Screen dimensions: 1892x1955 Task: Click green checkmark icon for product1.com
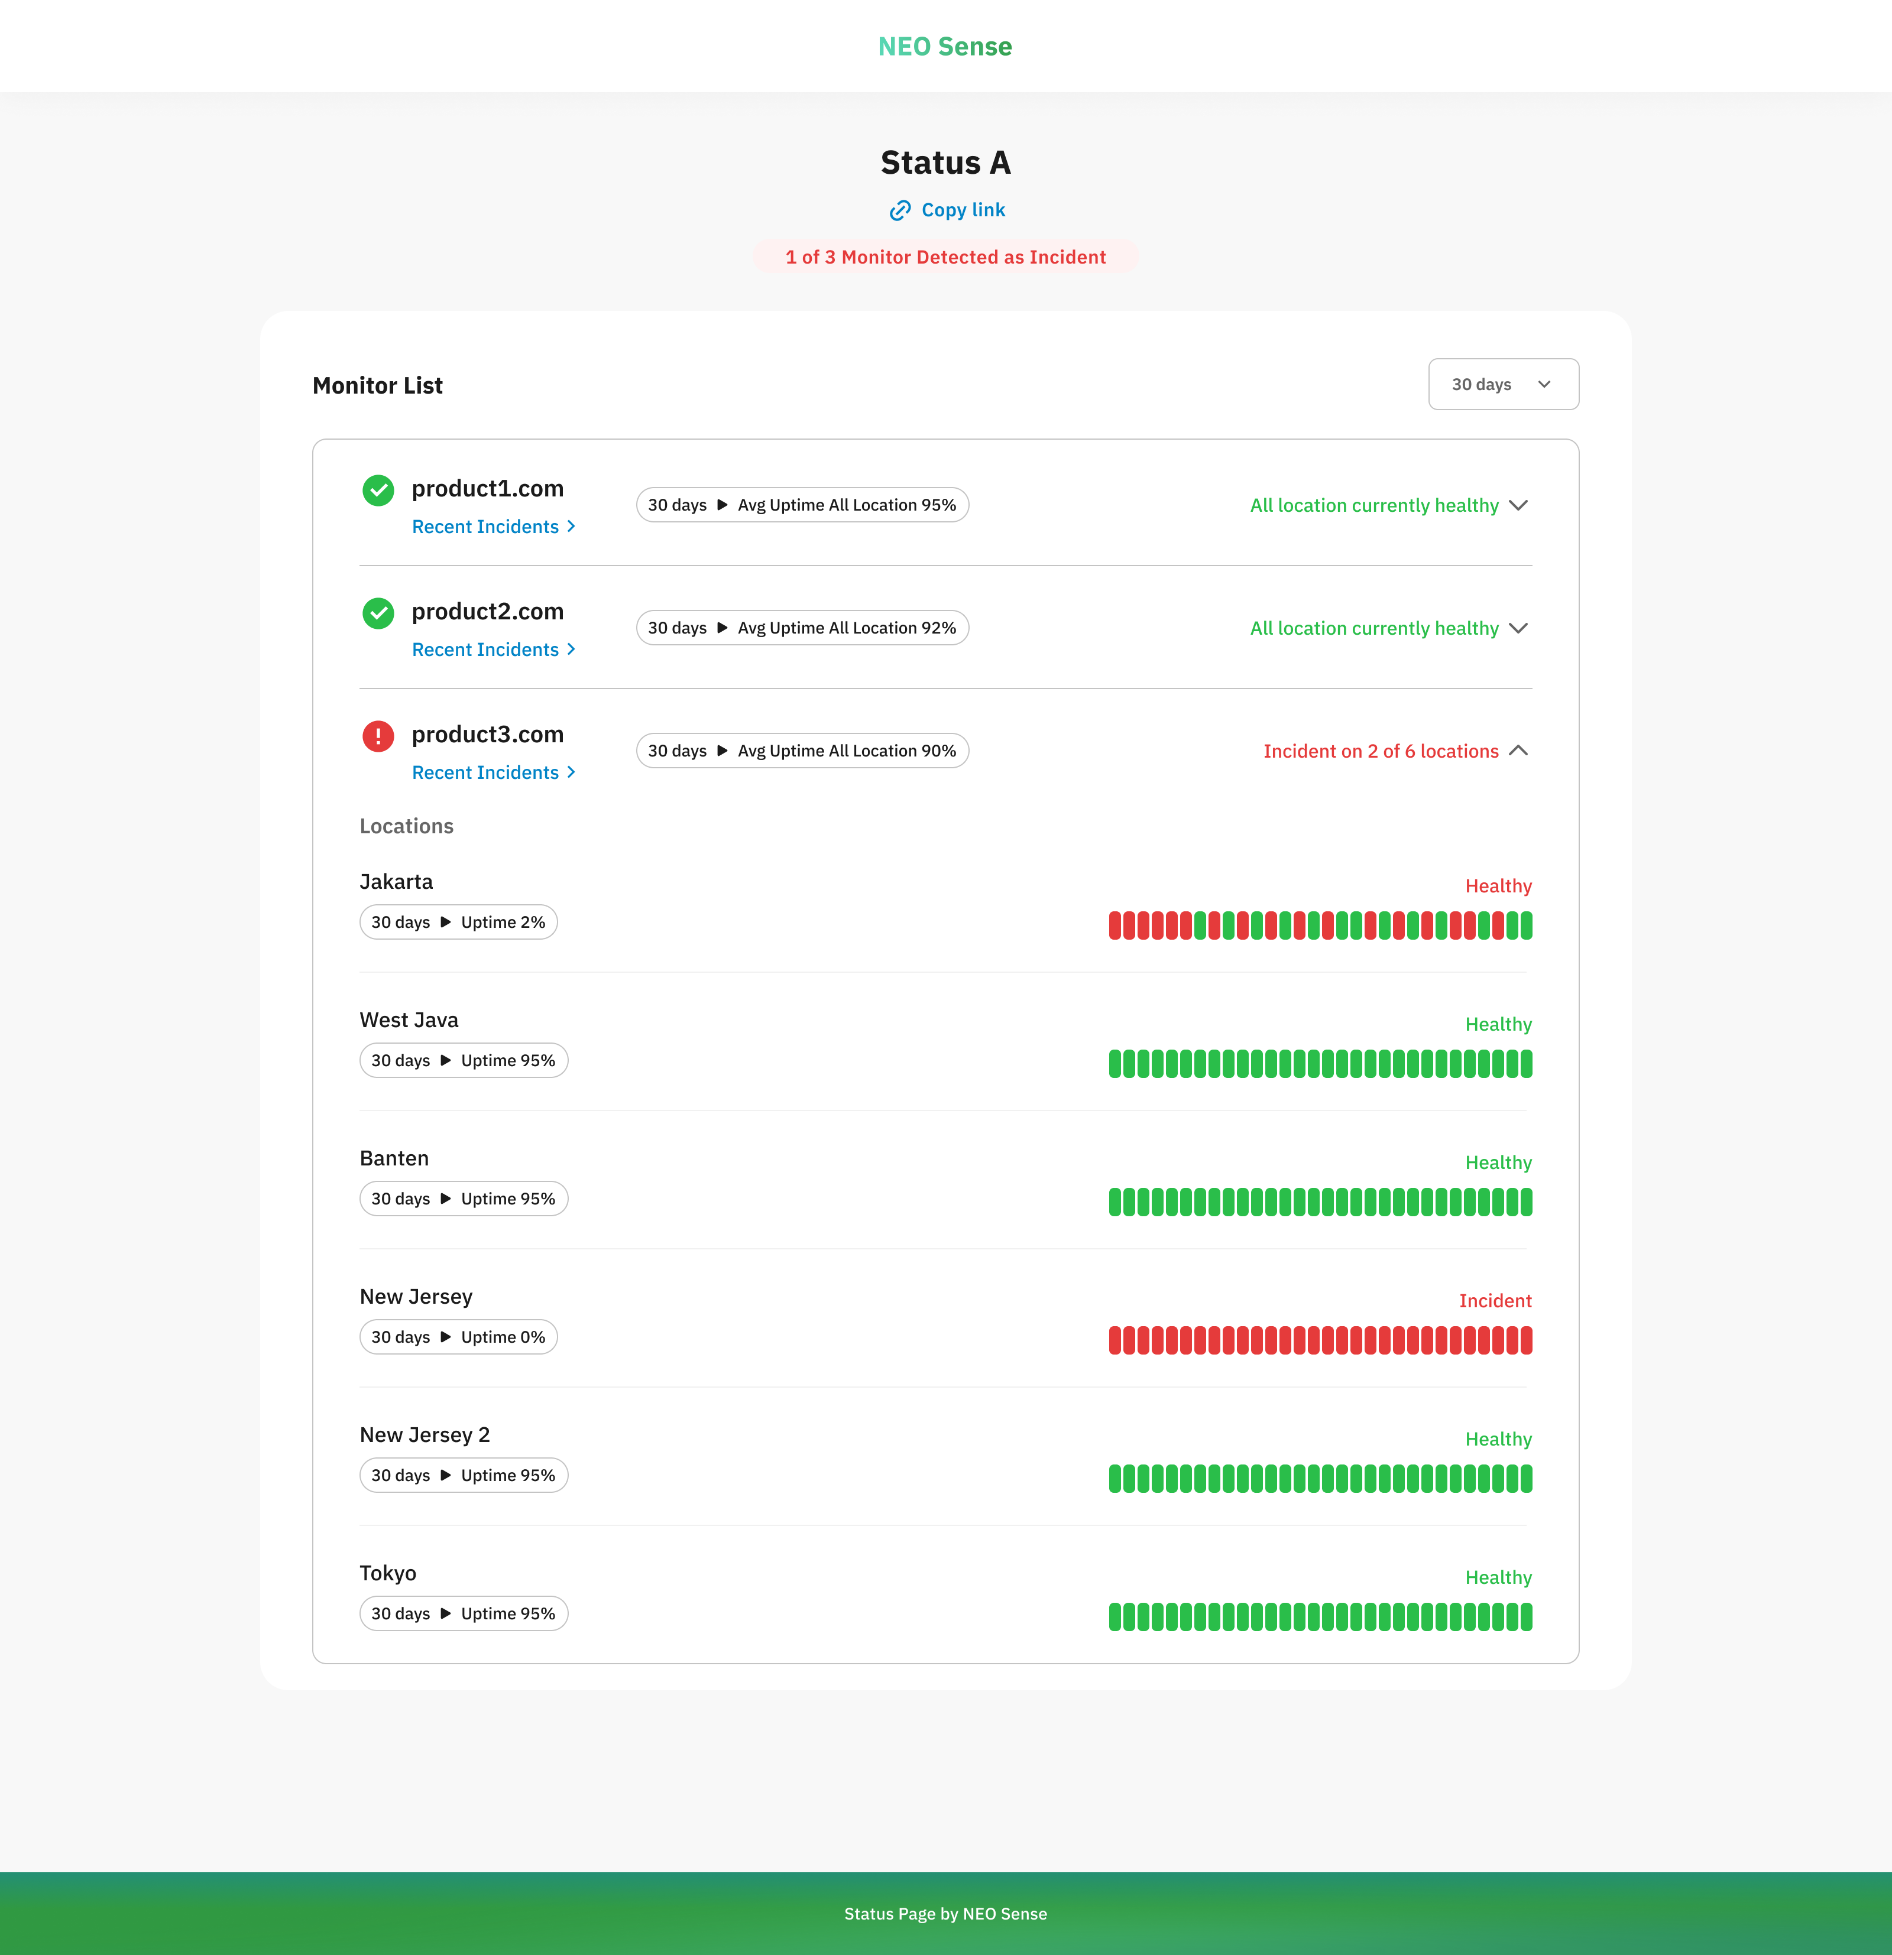click(x=378, y=490)
